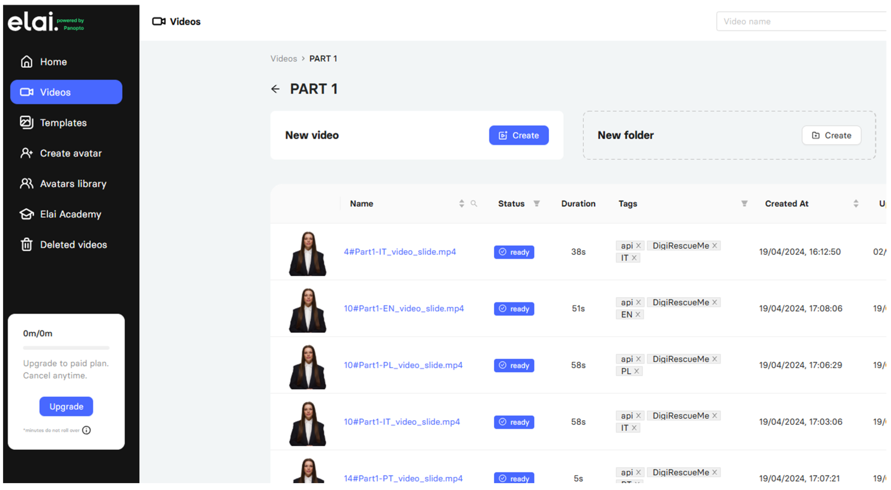The height and width of the screenshot is (490, 891).
Task: Remove api tag from 10#Part1-IT video
Action: tap(638, 416)
